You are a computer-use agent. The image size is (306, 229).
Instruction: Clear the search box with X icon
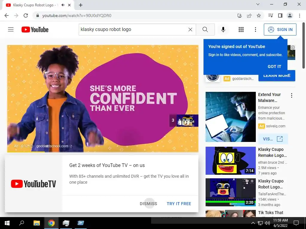tap(190, 30)
